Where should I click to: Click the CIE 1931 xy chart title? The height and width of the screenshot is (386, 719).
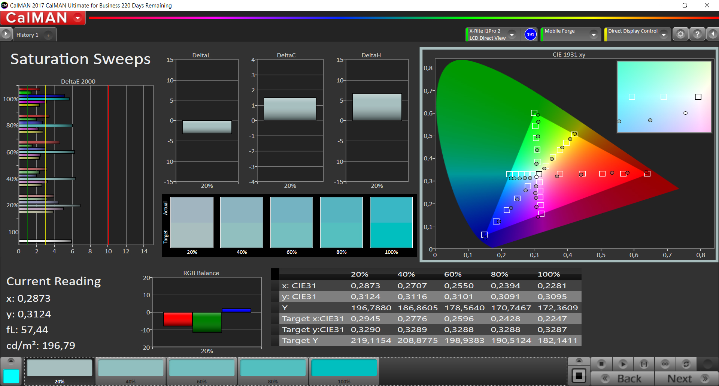click(x=569, y=55)
